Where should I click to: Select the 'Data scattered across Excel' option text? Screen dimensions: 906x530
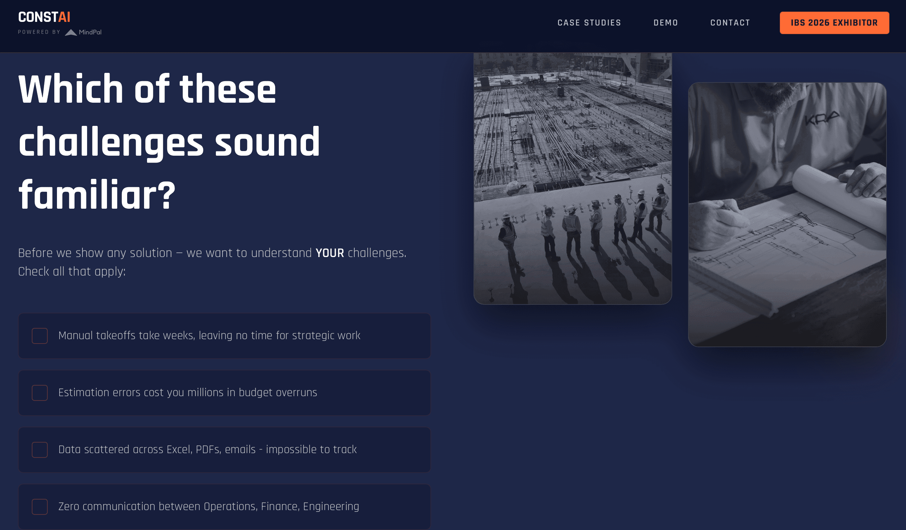207,450
